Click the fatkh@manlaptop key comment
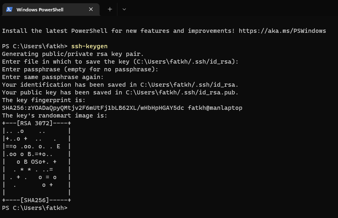Image resolution: width=338 pixels, height=218 pixels. (215, 108)
